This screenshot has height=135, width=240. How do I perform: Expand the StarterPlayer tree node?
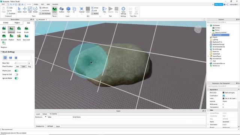[x=208, y=56]
